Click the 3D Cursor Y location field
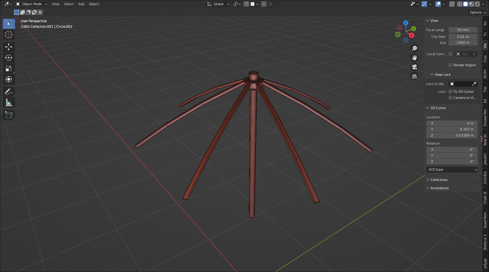Screen dimensions: 489x272 (x=452, y=130)
